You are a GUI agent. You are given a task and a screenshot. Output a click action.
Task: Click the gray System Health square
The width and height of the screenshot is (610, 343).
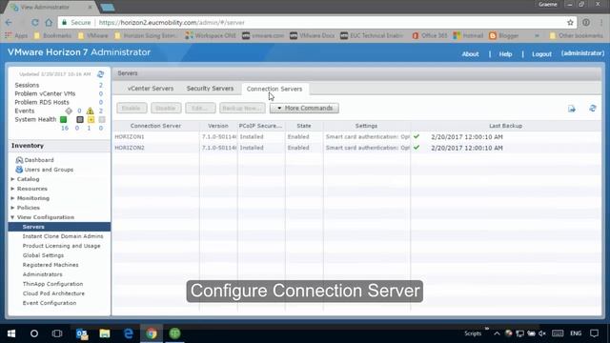(x=102, y=119)
